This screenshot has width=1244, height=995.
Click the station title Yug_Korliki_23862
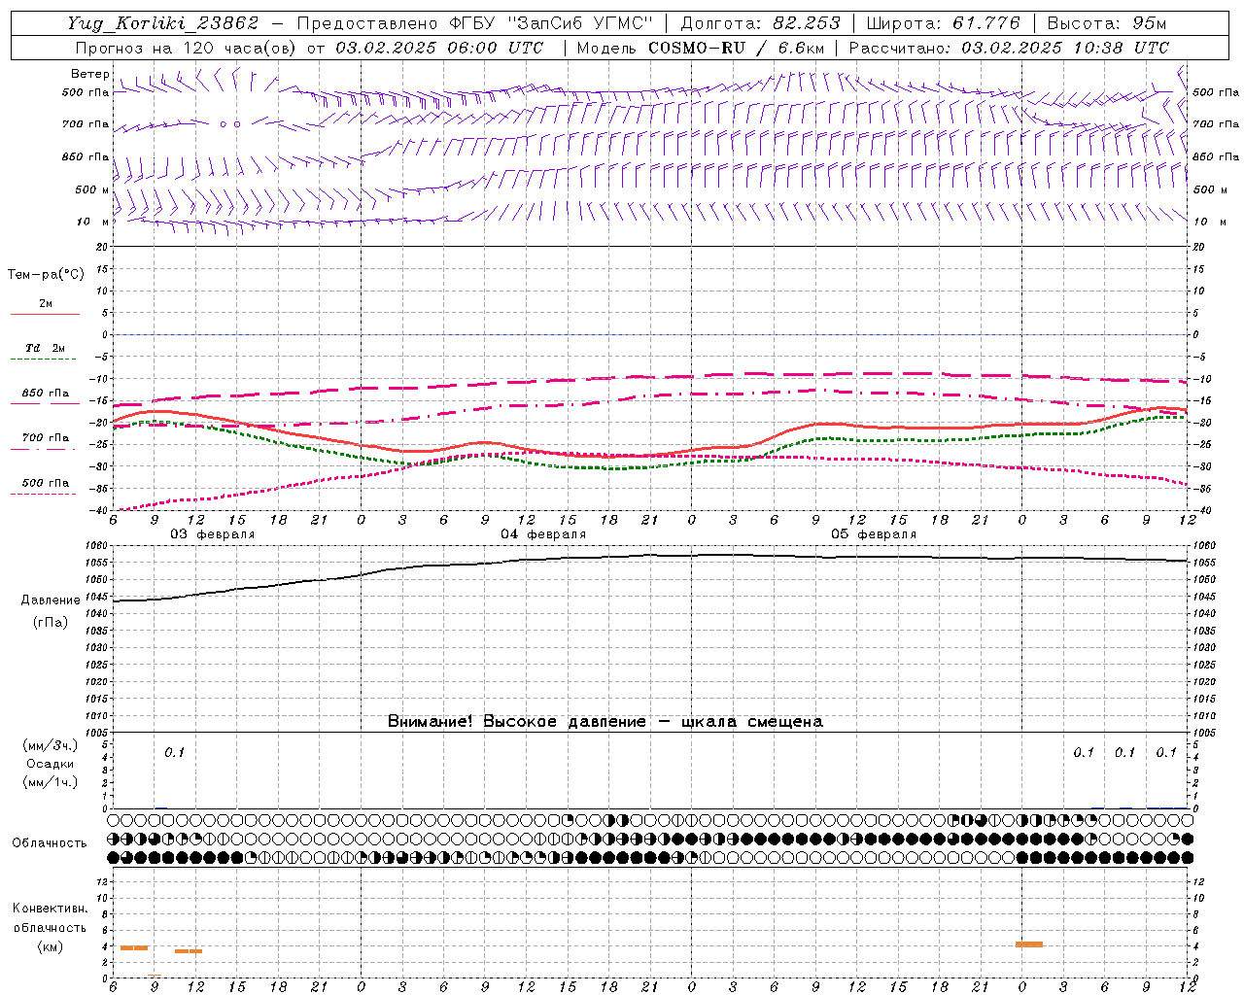163,23
